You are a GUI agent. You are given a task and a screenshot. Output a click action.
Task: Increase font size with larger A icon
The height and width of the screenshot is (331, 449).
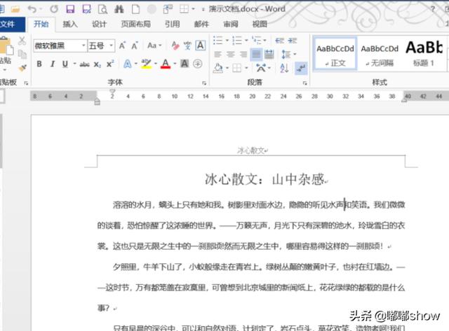pos(122,45)
